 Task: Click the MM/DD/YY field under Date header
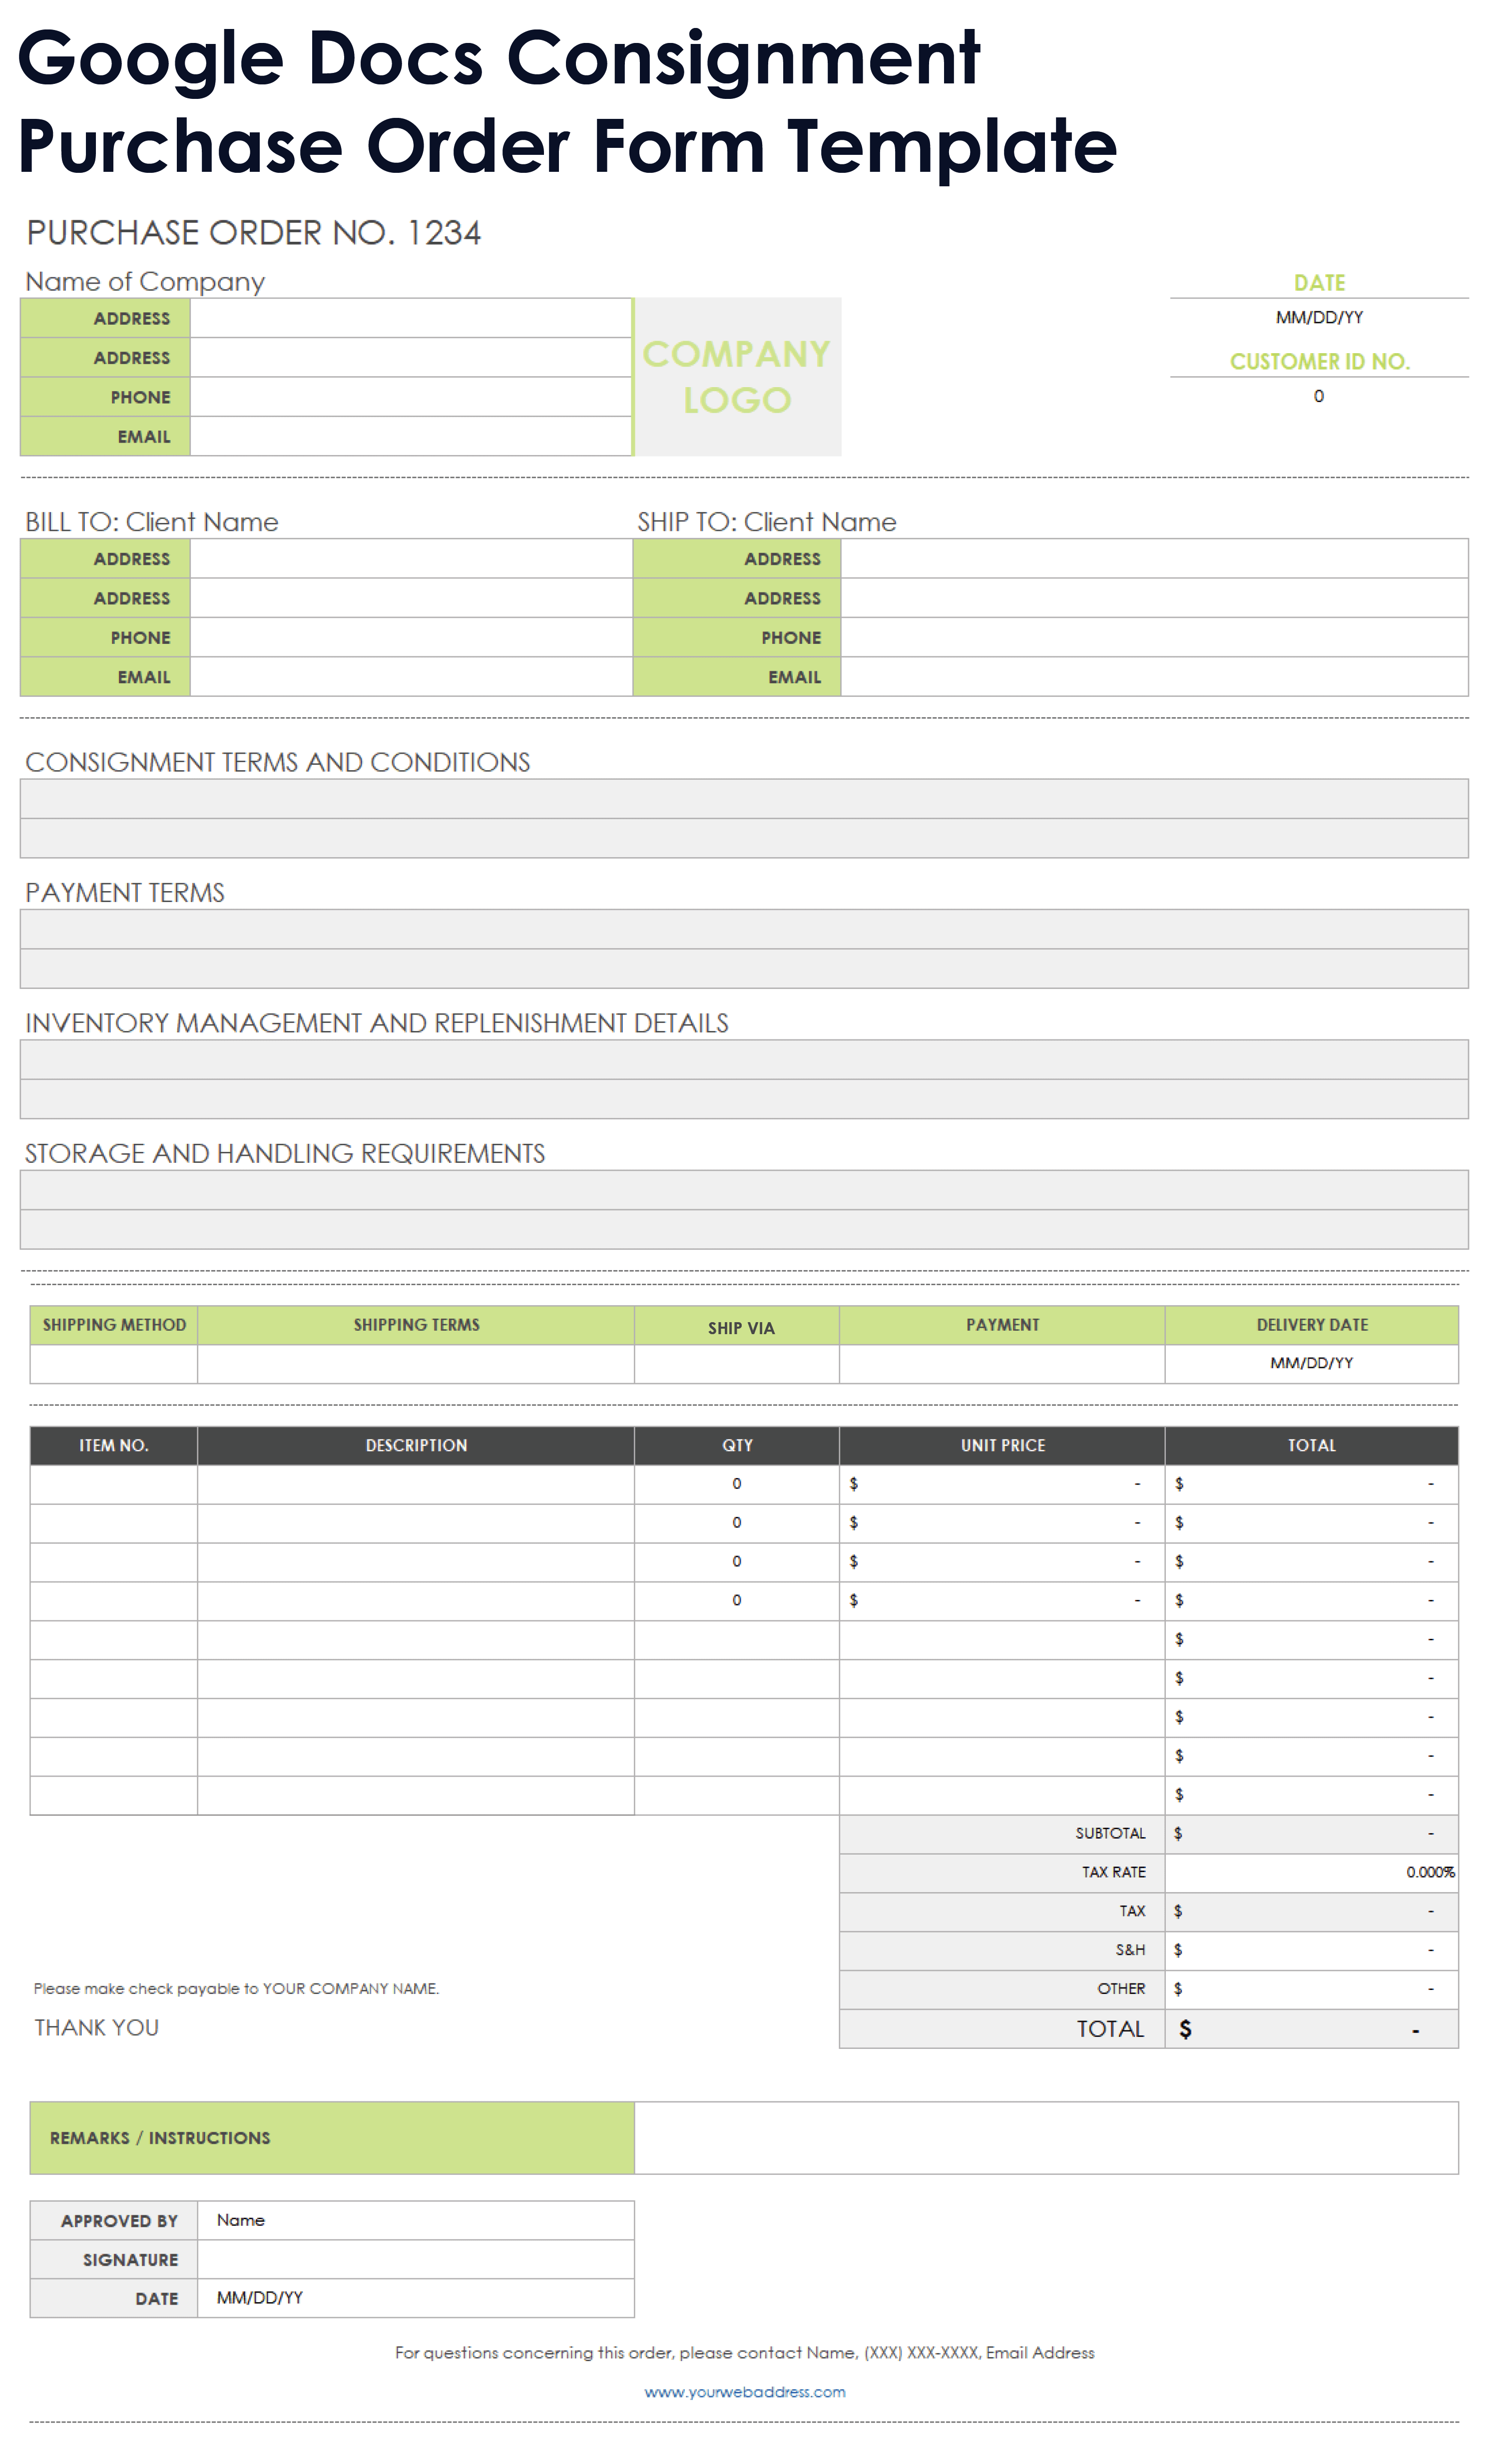coord(1318,318)
